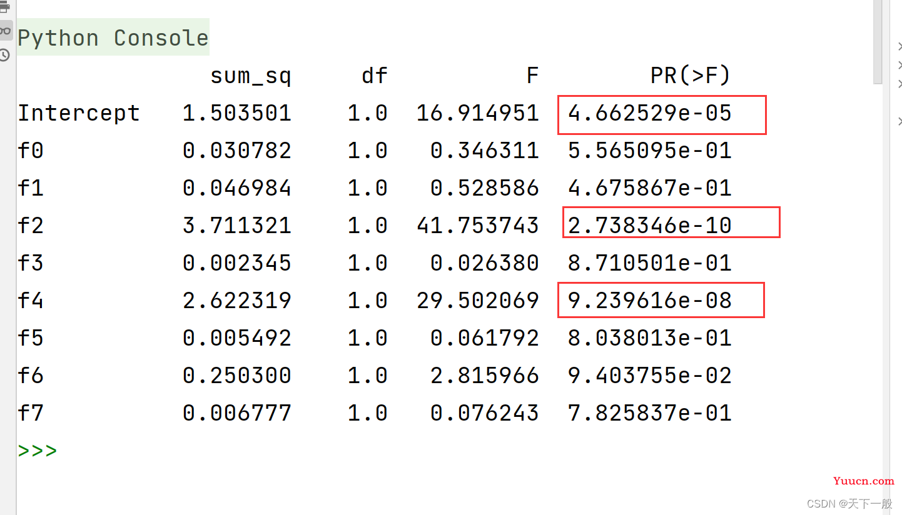Expand the topmost chevron in right panel
This screenshot has height=515, width=902.
pos(899,46)
